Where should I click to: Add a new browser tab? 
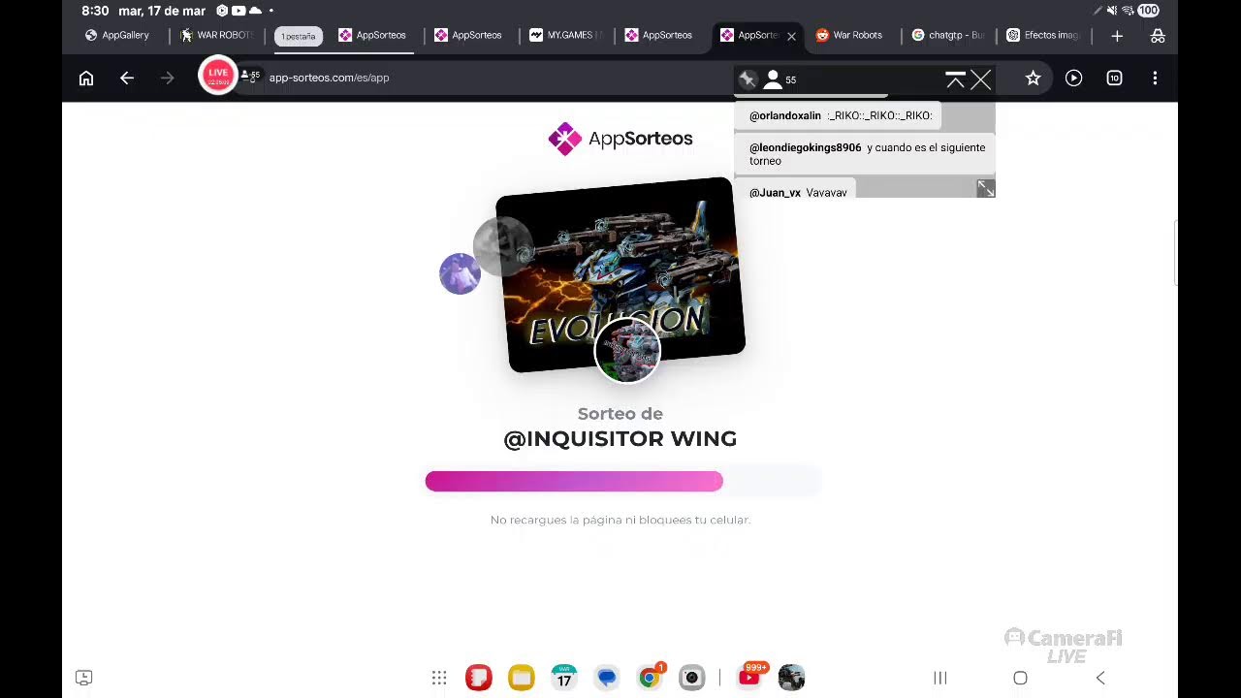(1117, 36)
